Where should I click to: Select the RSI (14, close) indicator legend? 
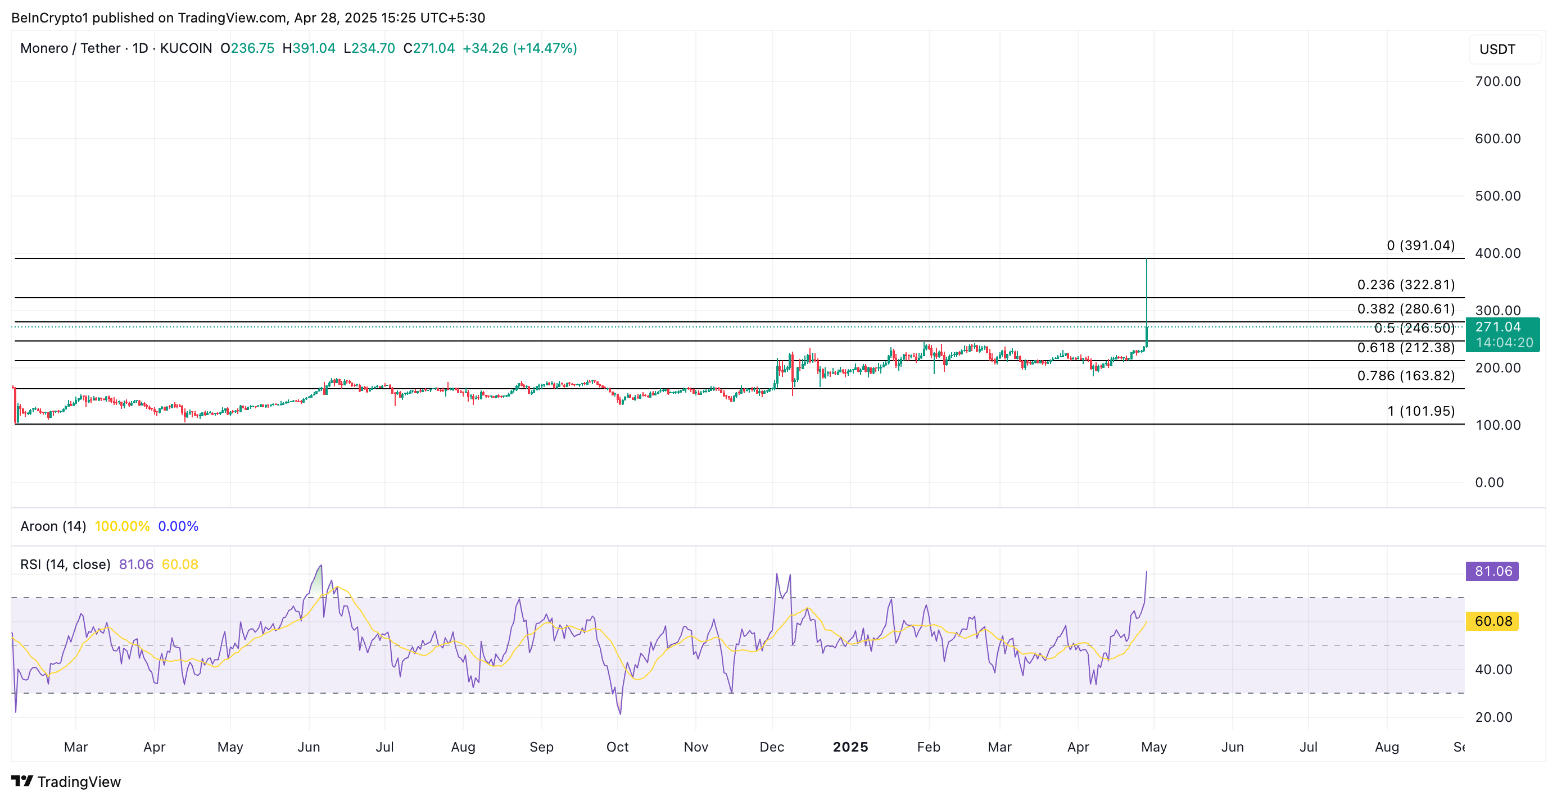tap(65, 564)
